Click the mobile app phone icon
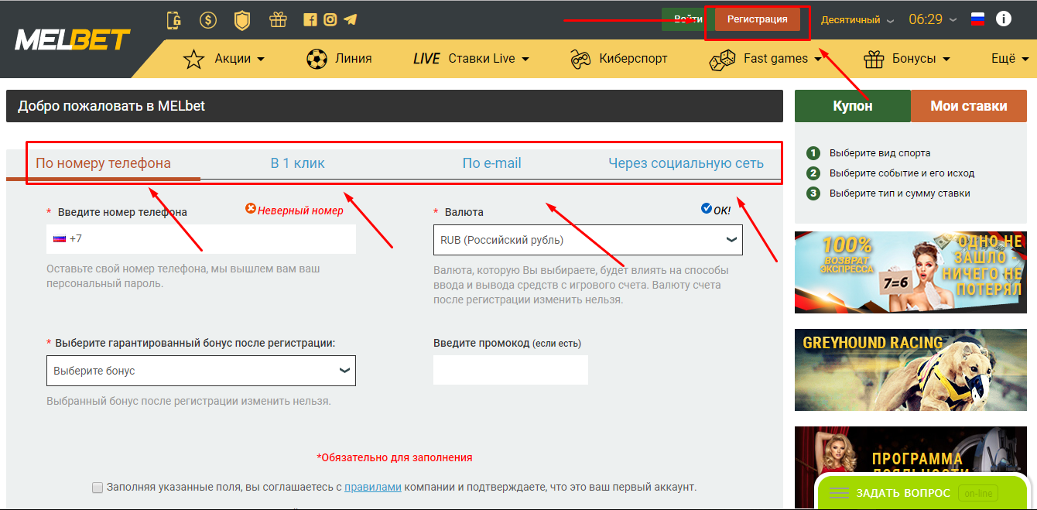 click(173, 20)
